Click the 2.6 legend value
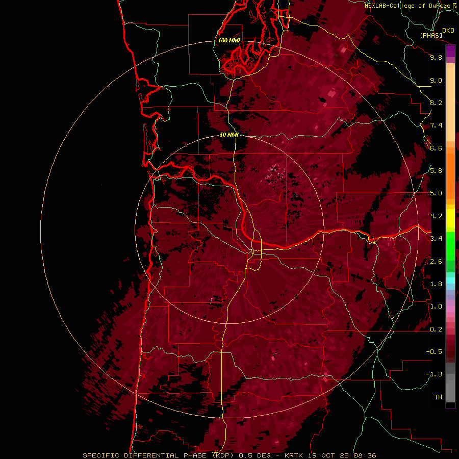459x459 pixels. point(436,261)
